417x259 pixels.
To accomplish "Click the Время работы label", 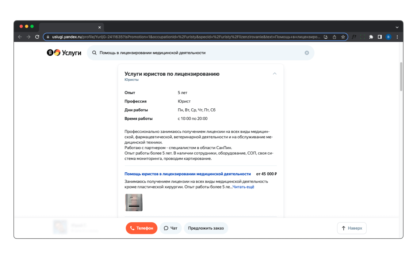I will [138, 118].
